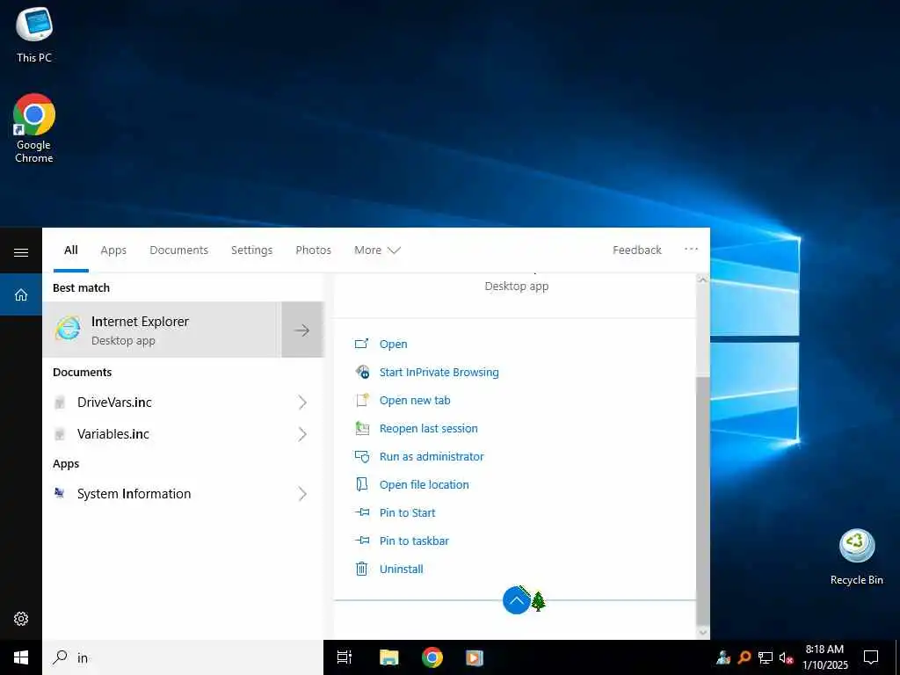Screen dimensions: 900x675
Task: Click the Pin to taskbar pin icon
Action: (361, 541)
